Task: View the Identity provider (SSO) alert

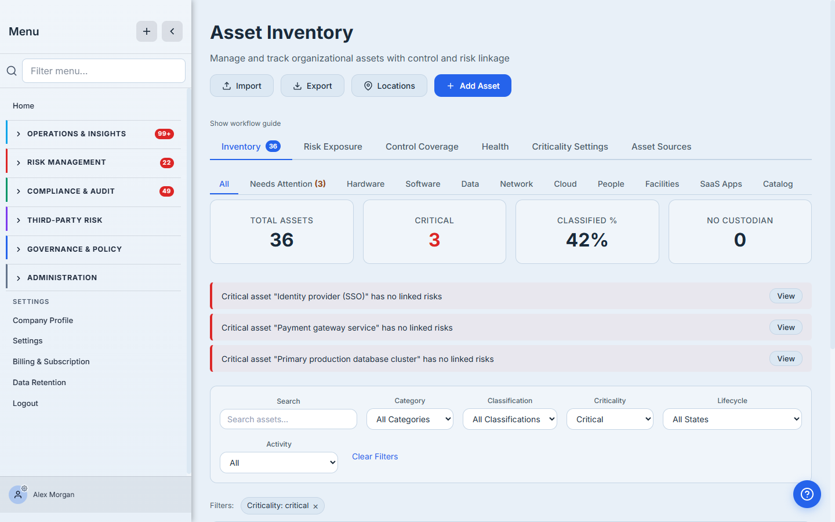Action: click(x=786, y=296)
